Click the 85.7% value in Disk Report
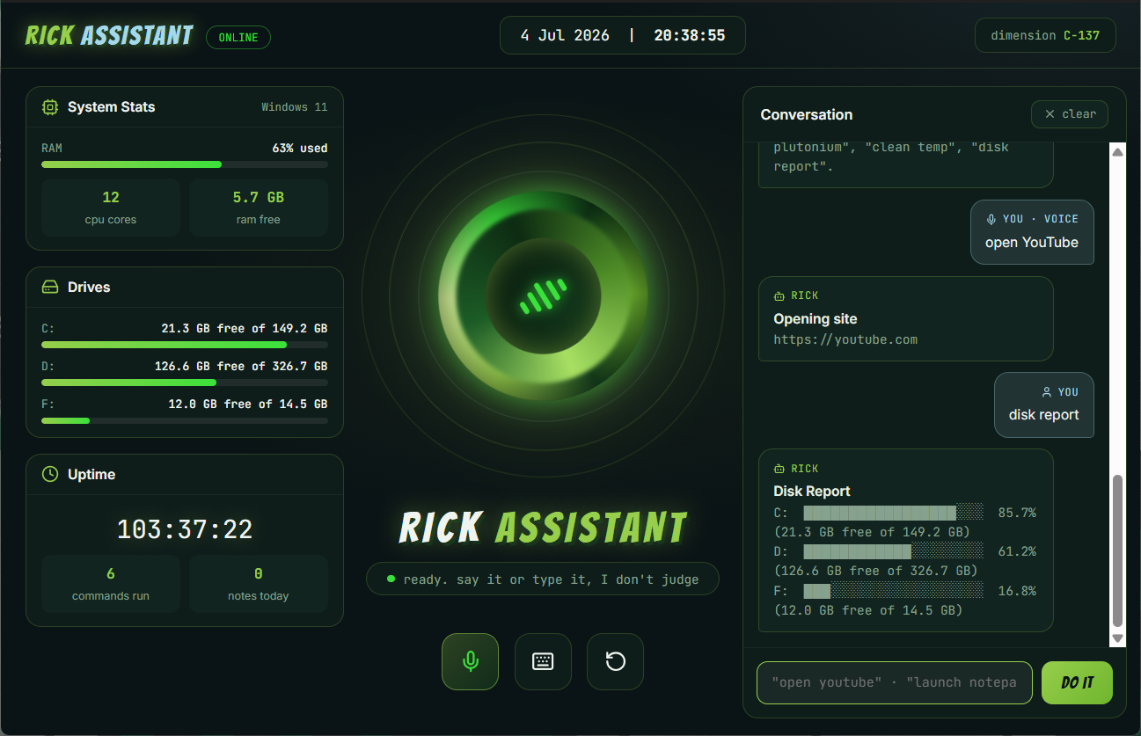1141x736 pixels. (x=1017, y=513)
